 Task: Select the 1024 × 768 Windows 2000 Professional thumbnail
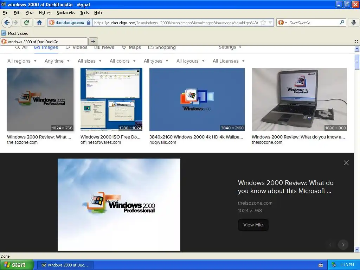(x=40, y=99)
